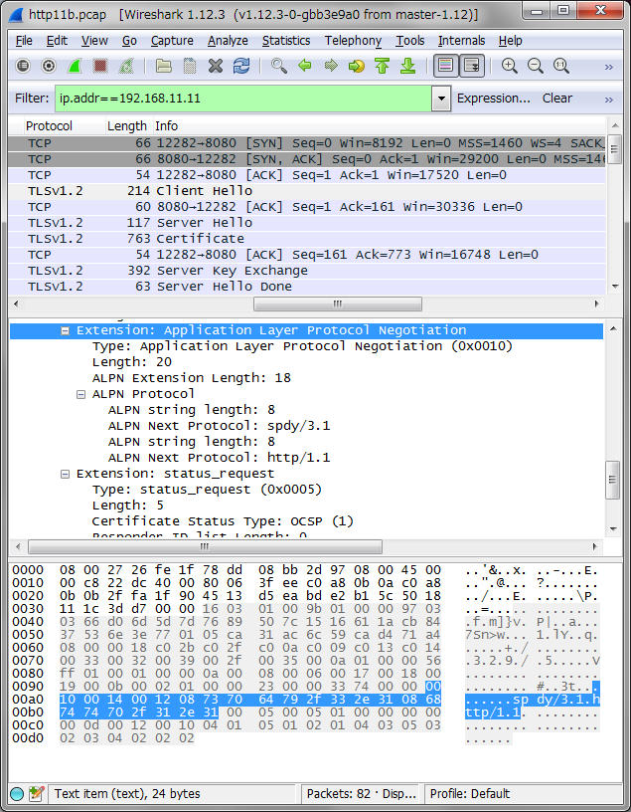The width and height of the screenshot is (631, 812).
Task: Clear the display filter with Clear button
Action: [x=556, y=99]
